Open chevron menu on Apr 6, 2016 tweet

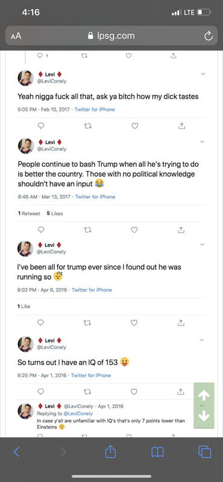pyautogui.click(x=202, y=245)
